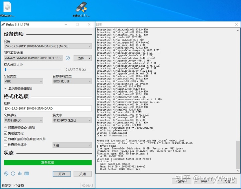Click the volume label input field

(x=48, y=109)
